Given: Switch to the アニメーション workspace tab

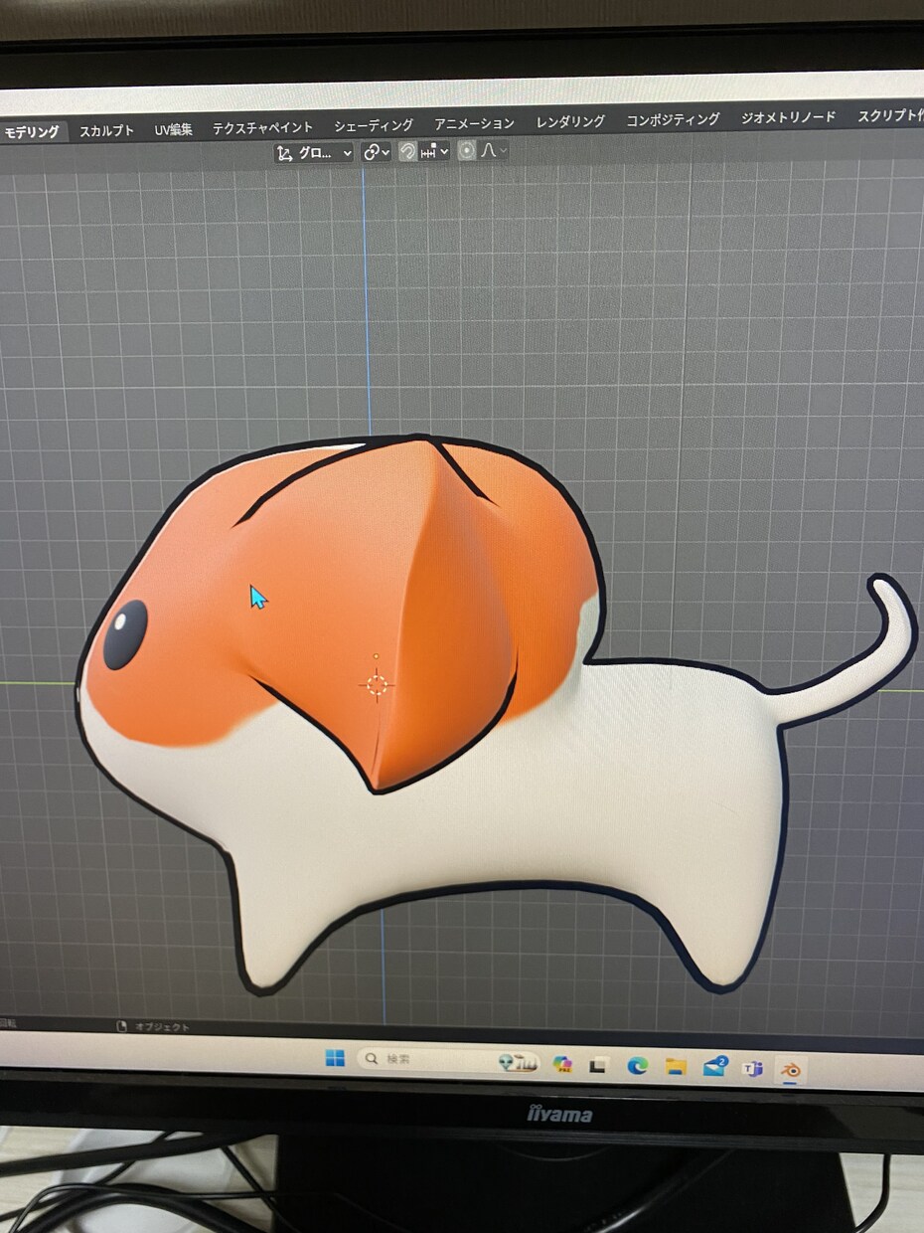Looking at the screenshot, I should pos(474,124).
